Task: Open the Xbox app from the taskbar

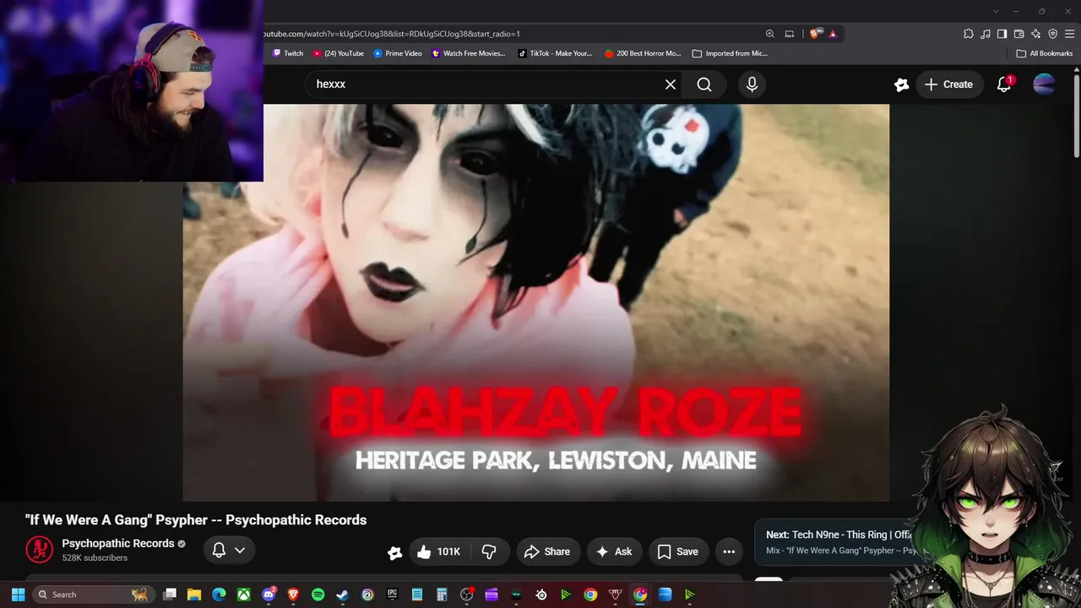Action: tap(243, 594)
